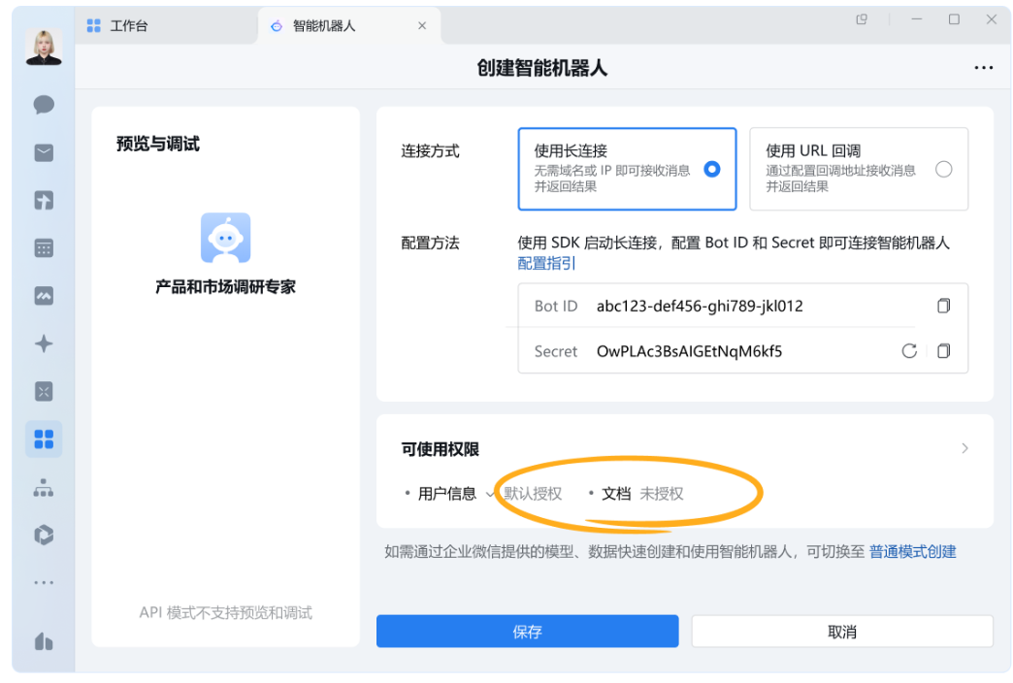
Task: Select the AI sparkle icon in the sidebar
Action: coord(43,343)
